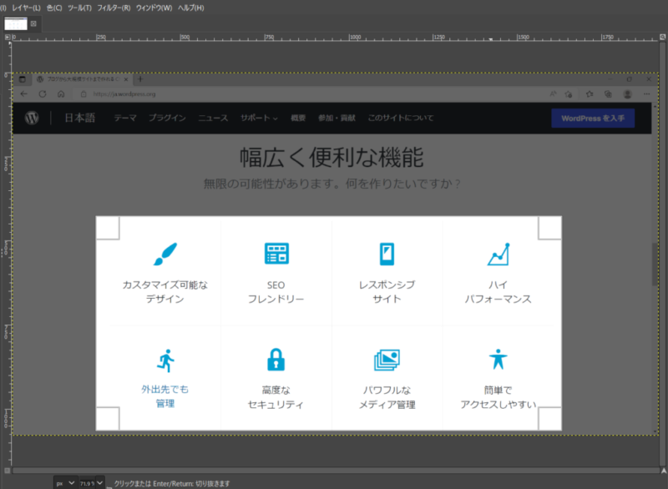This screenshot has height=489, width=668.
Task: Open the レイヤー(L) menu
Action: 26,8
